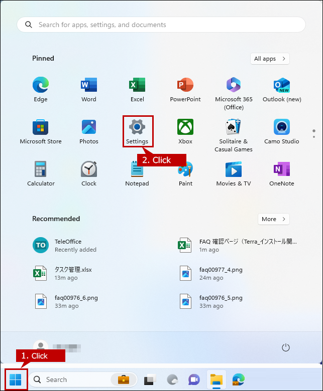The height and width of the screenshot is (391, 323).
Task: Open the Microsoft Store app
Action: (41, 132)
